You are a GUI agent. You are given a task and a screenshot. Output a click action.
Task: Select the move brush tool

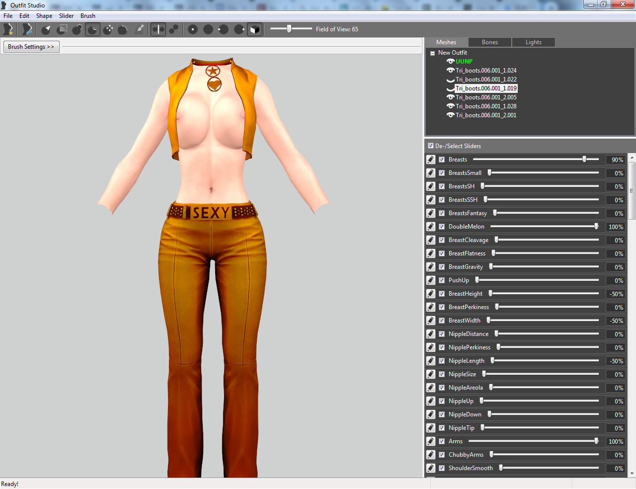click(x=108, y=29)
